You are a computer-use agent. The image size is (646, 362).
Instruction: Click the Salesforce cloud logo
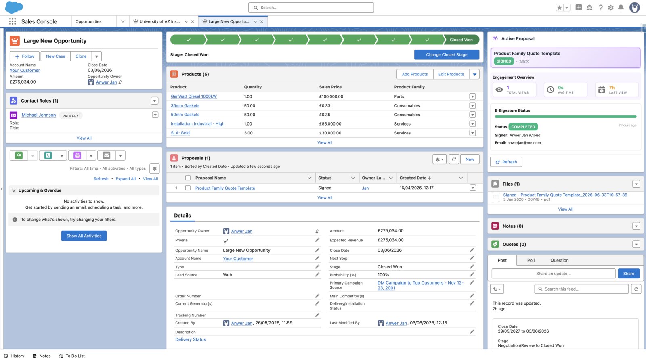click(x=14, y=7)
